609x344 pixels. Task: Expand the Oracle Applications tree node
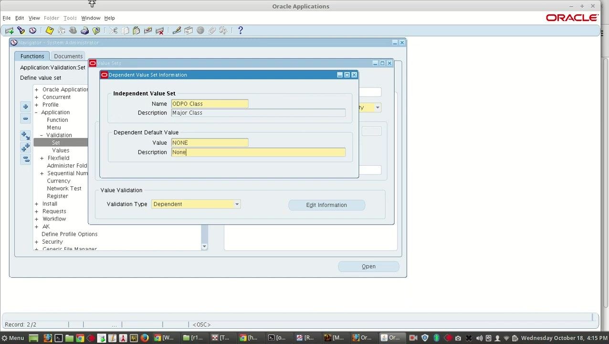coord(36,89)
